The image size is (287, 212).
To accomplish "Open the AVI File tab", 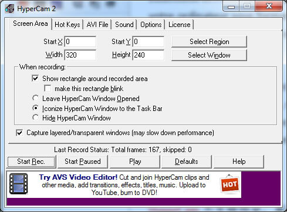I will tap(97, 25).
